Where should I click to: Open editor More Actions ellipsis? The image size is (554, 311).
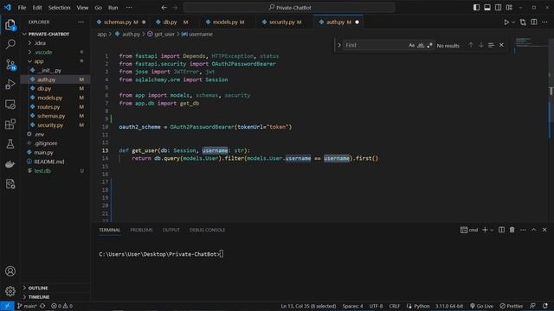coord(544,22)
